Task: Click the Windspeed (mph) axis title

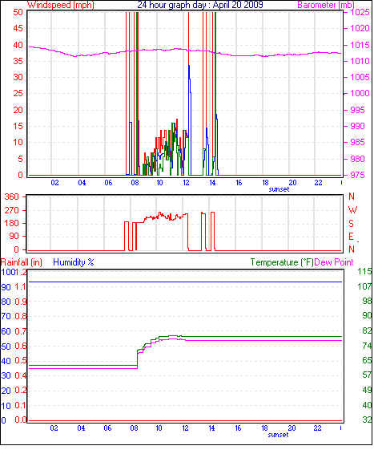Action: (x=61, y=5)
